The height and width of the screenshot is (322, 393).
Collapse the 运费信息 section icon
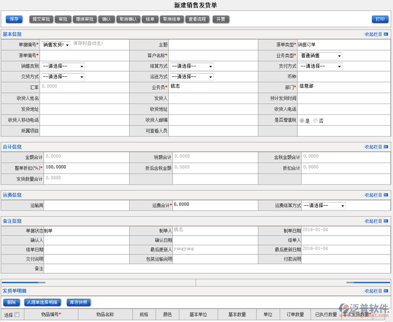[386, 195]
